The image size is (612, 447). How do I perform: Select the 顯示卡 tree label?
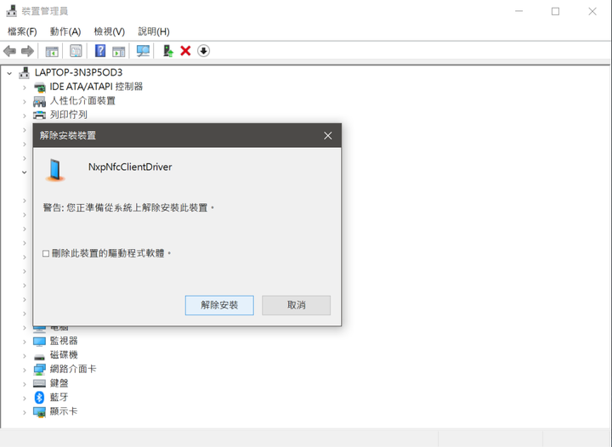[x=64, y=411]
